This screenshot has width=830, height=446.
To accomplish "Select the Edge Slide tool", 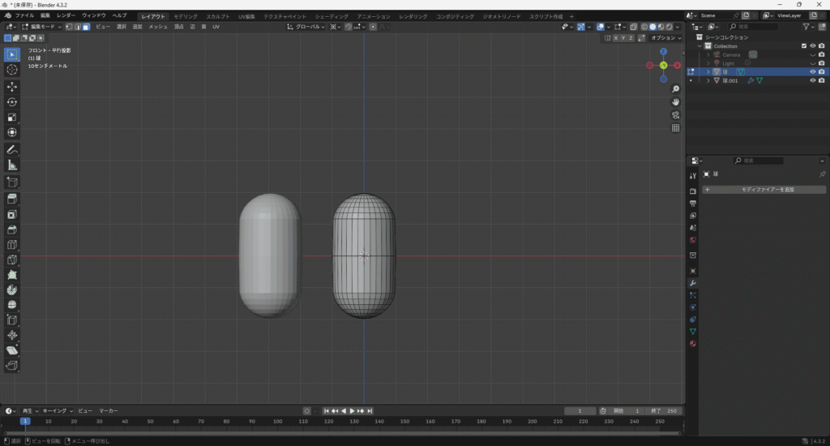I will point(11,320).
